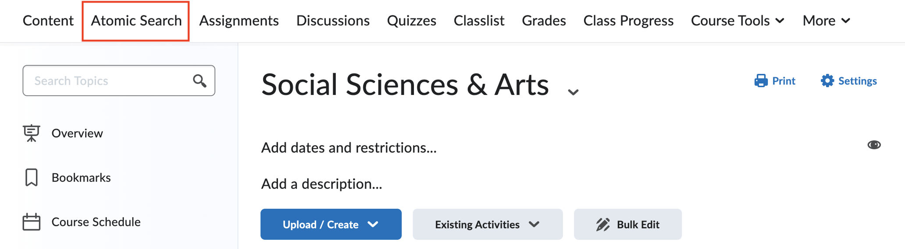Click the Print printer icon
905x249 pixels.
click(x=761, y=81)
